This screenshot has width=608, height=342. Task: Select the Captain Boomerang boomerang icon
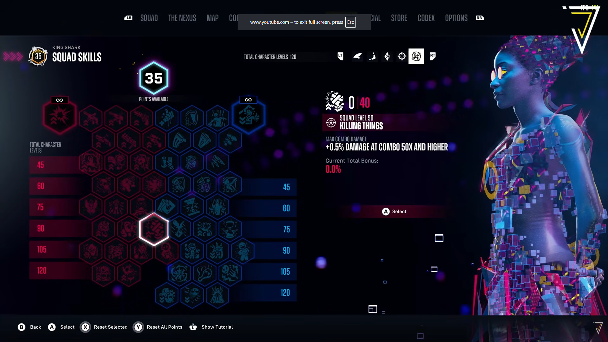click(x=372, y=56)
